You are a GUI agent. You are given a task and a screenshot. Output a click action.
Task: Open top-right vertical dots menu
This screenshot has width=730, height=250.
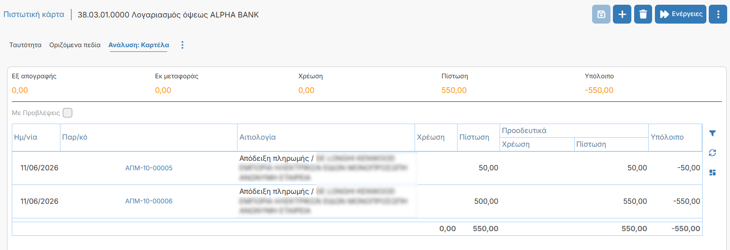tap(718, 14)
